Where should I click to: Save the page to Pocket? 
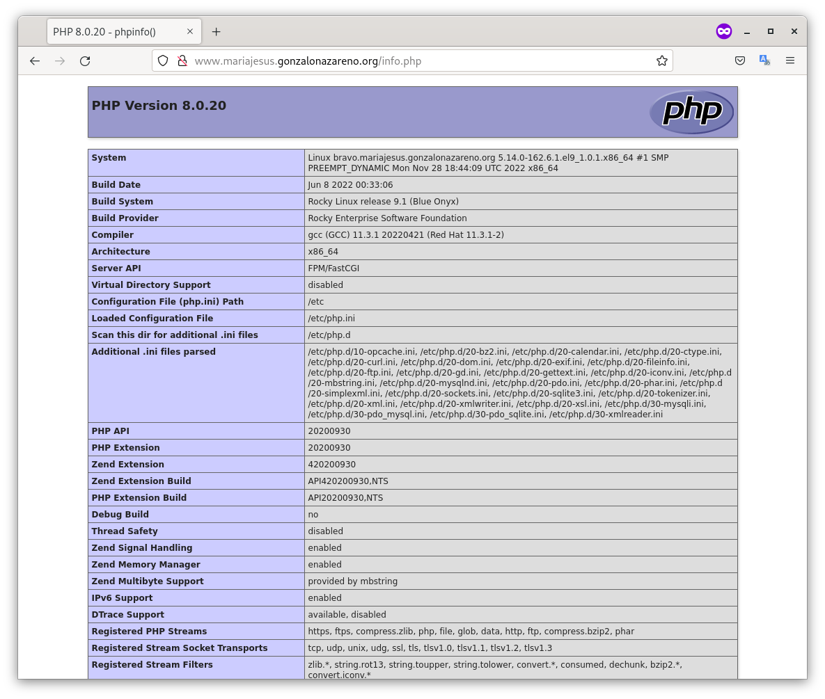point(740,61)
